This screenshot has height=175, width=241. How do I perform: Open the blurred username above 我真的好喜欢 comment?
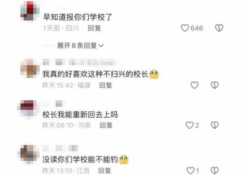[x=79, y=62]
